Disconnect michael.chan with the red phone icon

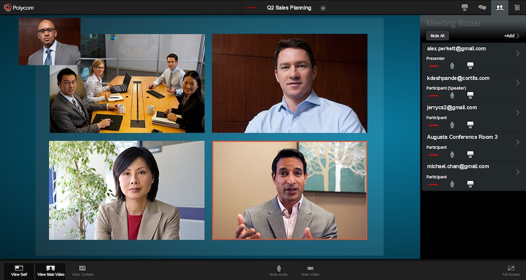pyautogui.click(x=434, y=184)
